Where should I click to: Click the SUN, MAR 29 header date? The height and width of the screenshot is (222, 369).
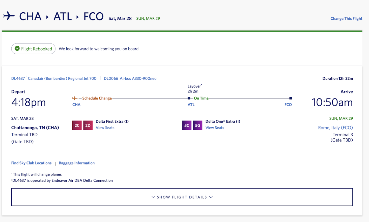point(148,18)
